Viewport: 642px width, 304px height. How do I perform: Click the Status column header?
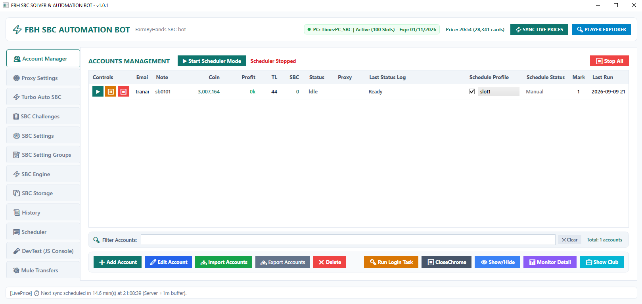point(317,77)
